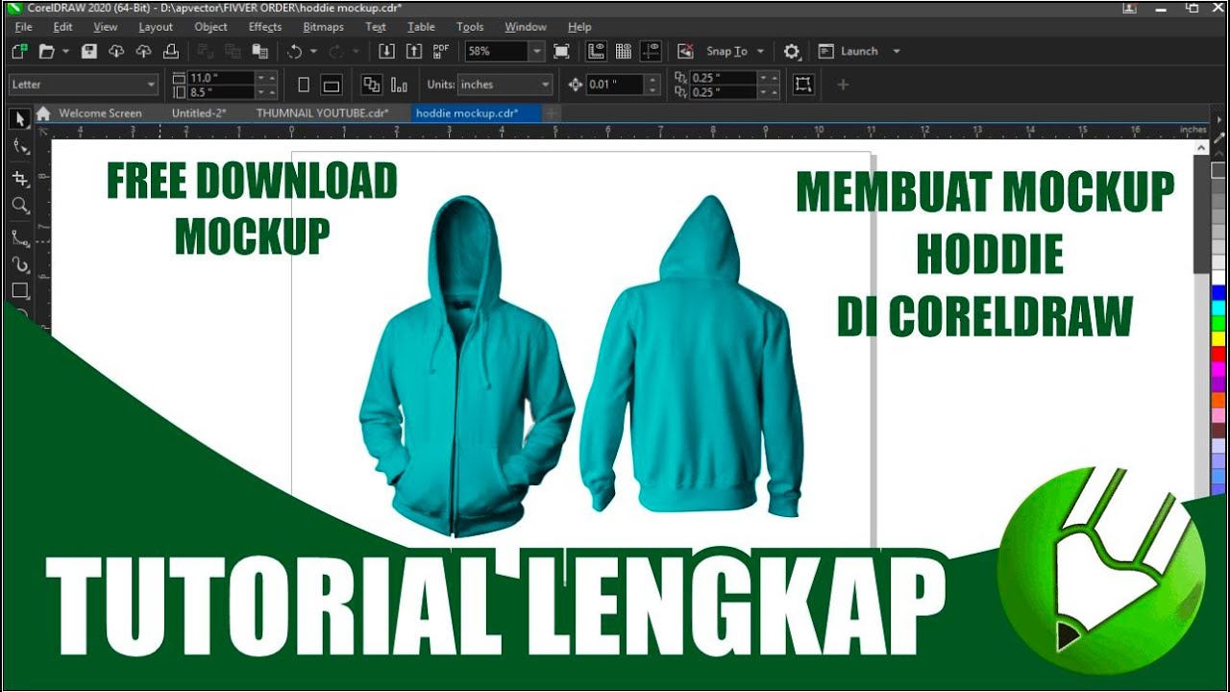This screenshot has width=1230, height=692.
Task: Click the cloud upload icon
Action: click(143, 51)
